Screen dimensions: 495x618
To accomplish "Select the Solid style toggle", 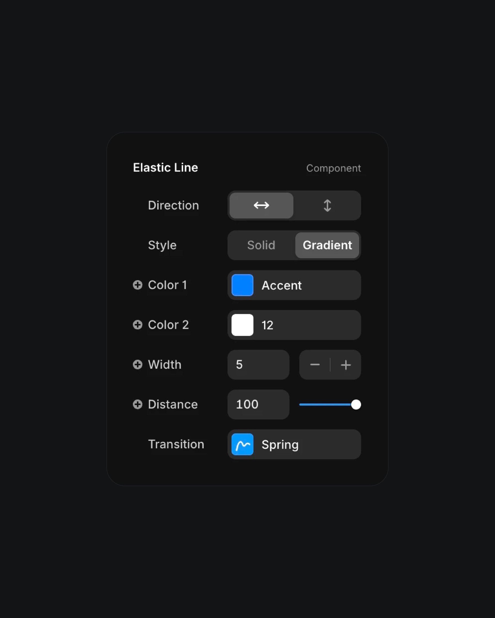I will pyautogui.click(x=261, y=245).
